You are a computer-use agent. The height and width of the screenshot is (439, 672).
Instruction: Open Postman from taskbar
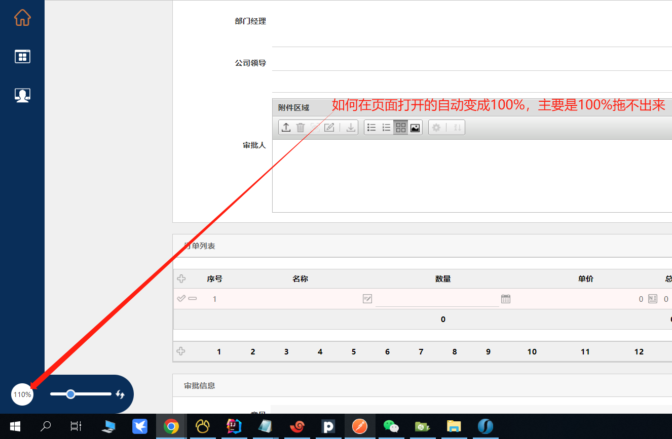pos(360,426)
